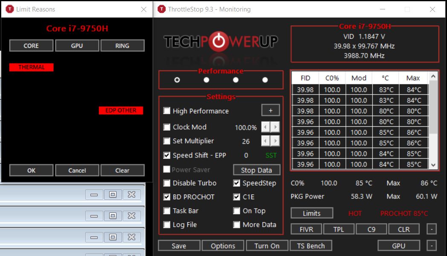
Task: Click the scroll up arrow of core table
Action: (433, 76)
